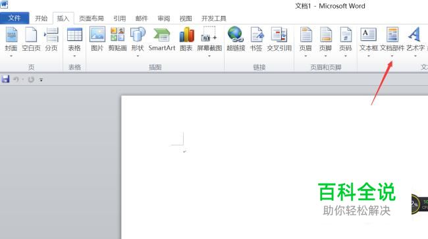Insert a SmartArt graphic

pyautogui.click(x=162, y=40)
